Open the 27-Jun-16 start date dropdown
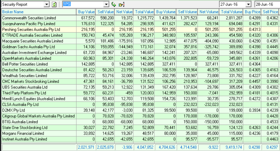 point(248,4)
